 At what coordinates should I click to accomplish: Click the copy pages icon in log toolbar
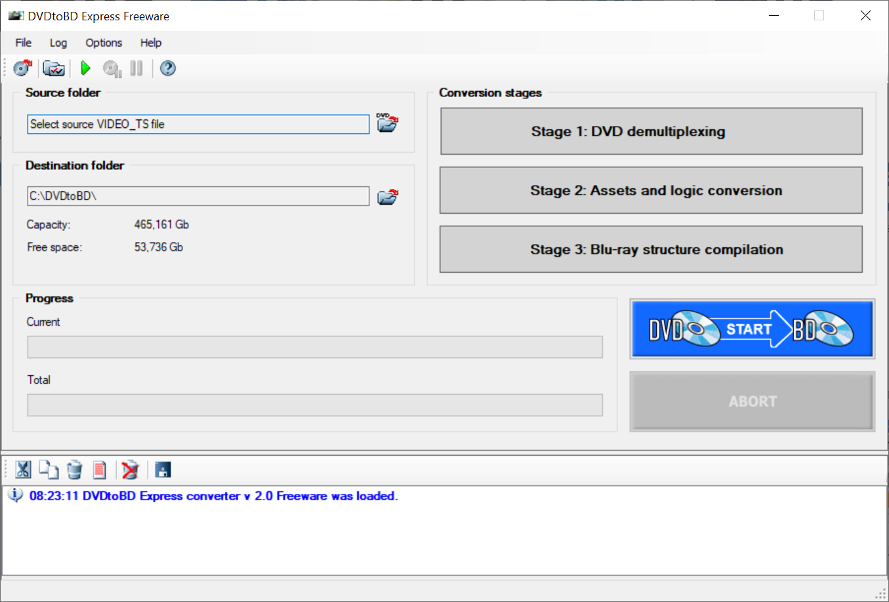coord(49,470)
